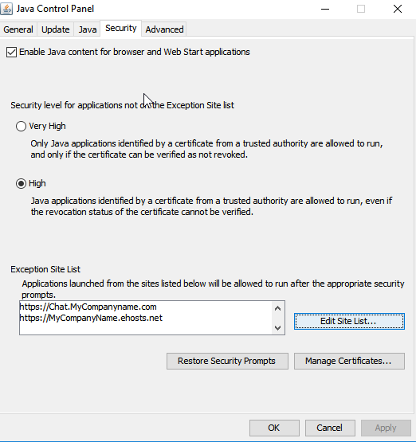
Task: Switch to the General tab
Action: point(18,29)
